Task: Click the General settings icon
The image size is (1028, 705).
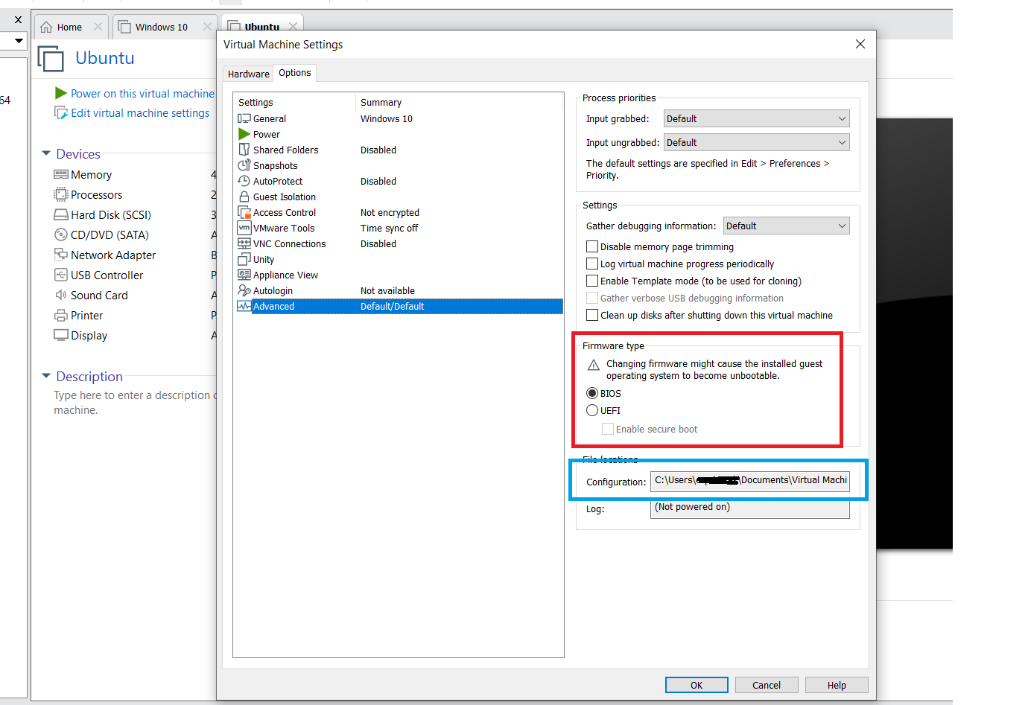Action: point(244,118)
